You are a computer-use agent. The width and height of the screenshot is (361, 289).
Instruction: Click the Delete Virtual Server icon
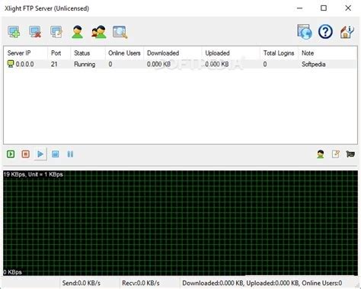35,32
